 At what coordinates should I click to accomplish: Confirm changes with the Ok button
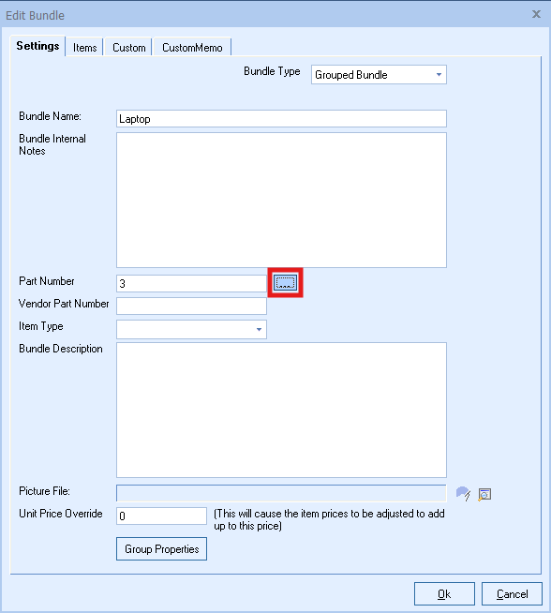[x=444, y=594]
